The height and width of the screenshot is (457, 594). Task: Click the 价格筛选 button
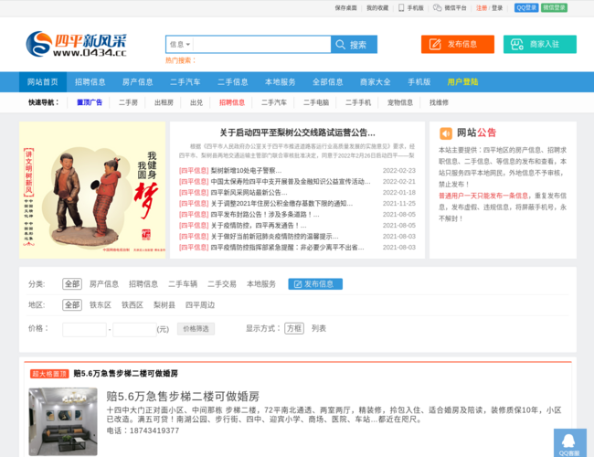click(x=196, y=328)
